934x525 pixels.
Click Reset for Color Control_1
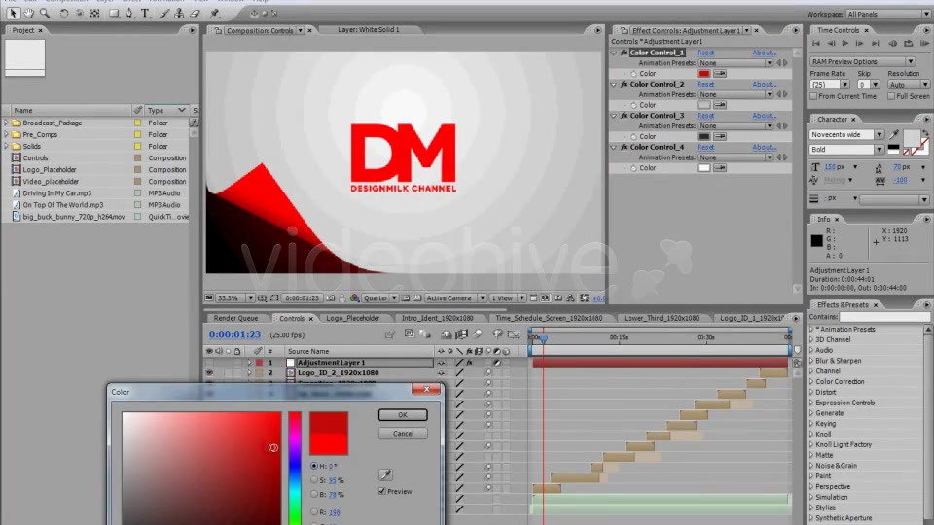tap(705, 52)
